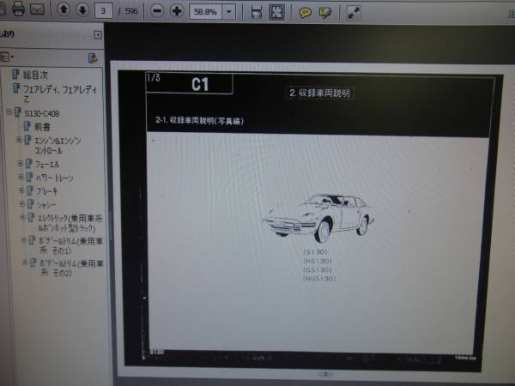515x386 pixels.
Task: Click the Email envelope icon
Action: point(37,9)
